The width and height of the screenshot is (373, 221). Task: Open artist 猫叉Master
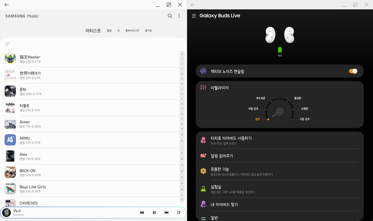[x=90, y=59]
